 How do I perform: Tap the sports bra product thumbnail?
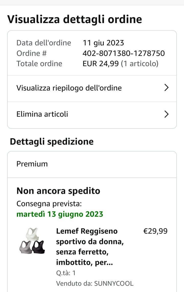(x=32, y=241)
